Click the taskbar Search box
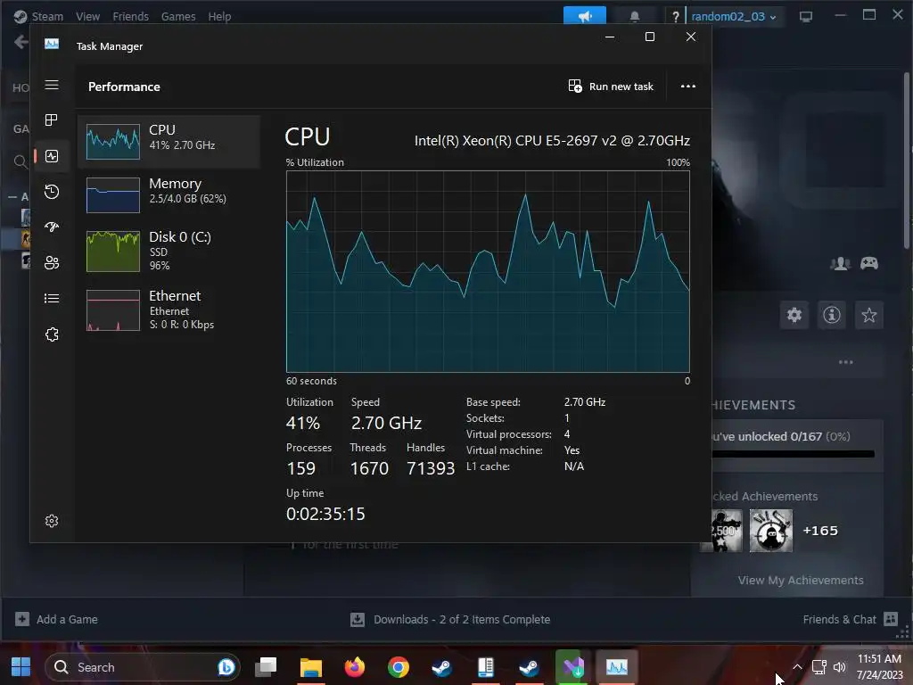This screenshot has height=685, width=913. point(142,667)
